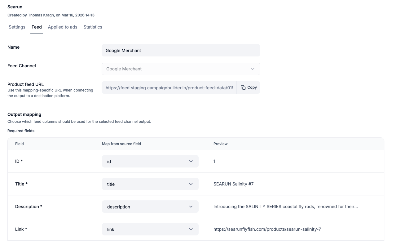Click the ID preview value 1
This screenshot has width=418, height=241.
[x=214, y=161]
